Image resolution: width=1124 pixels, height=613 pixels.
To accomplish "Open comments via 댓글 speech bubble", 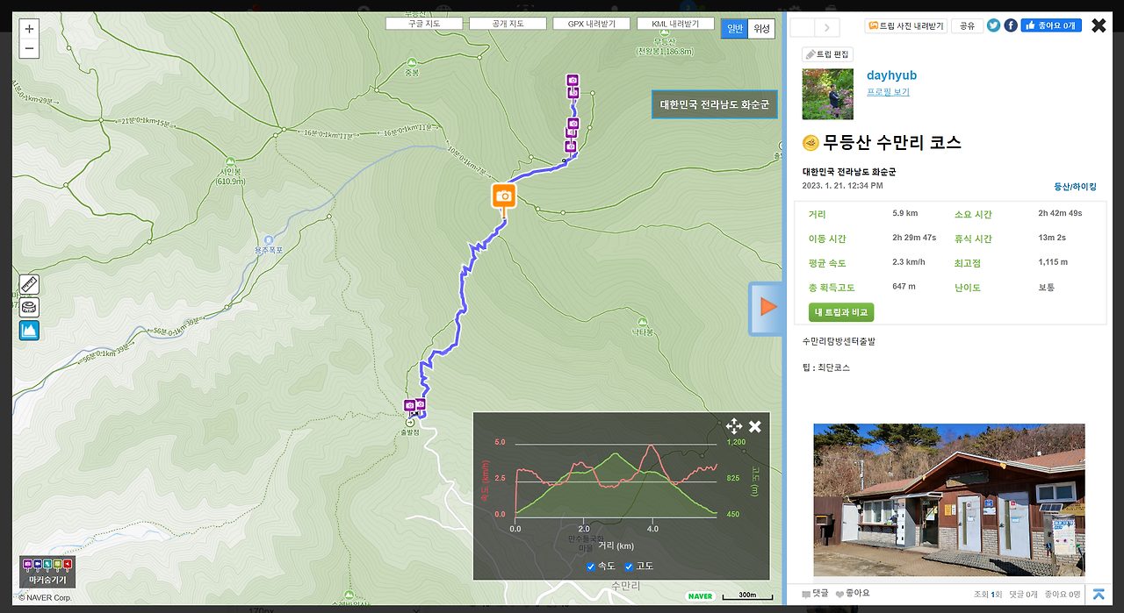I will [815, 594].
